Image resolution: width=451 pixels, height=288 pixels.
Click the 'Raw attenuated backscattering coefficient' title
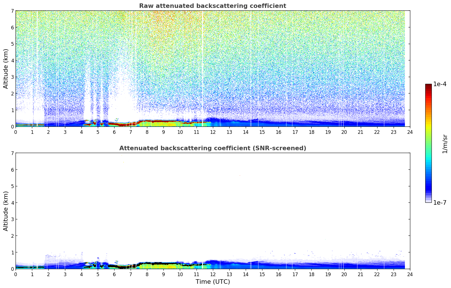(212, 6)
